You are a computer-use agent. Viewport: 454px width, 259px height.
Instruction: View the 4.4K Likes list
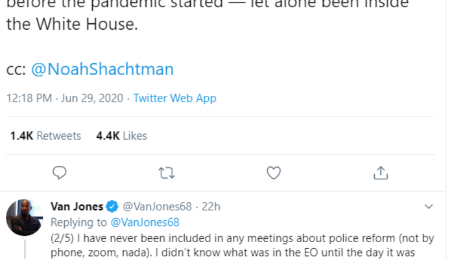121,136
